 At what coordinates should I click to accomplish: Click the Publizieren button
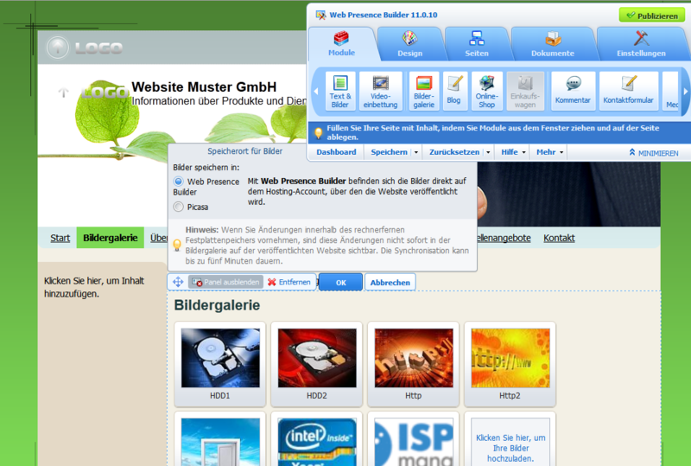pos(652,16)
